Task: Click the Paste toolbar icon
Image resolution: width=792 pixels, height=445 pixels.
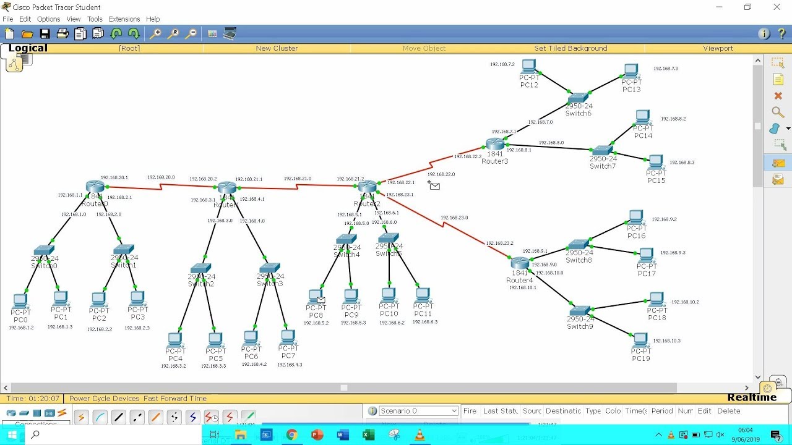Action: [98, 33]
